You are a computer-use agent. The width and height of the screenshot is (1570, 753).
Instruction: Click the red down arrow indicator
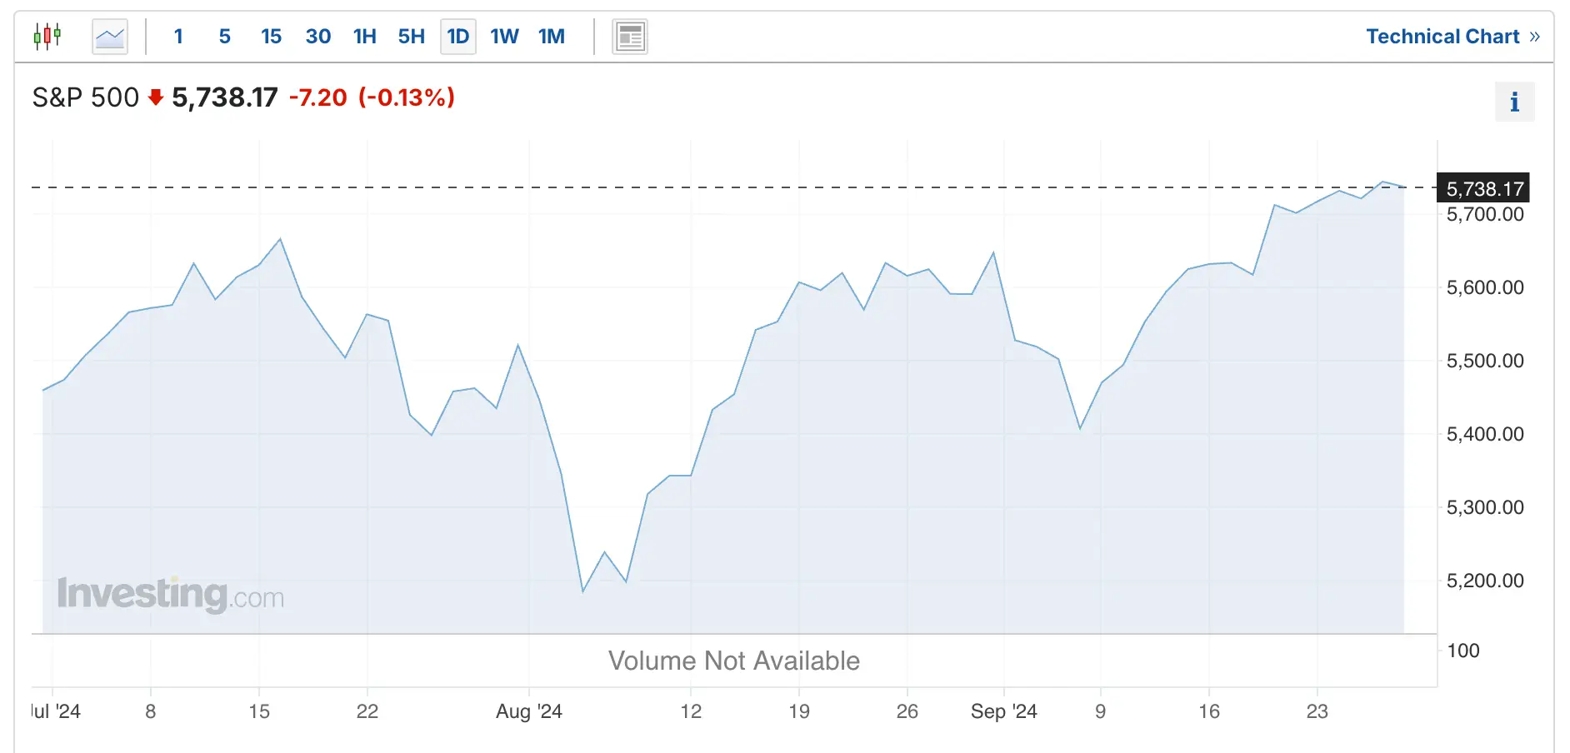(155, 97)
